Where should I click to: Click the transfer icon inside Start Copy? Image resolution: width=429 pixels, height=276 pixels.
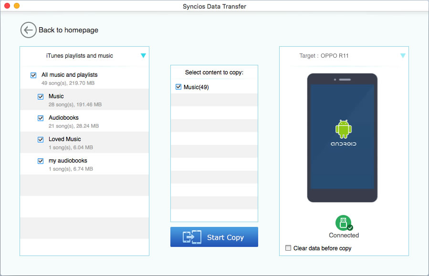point(192,237)
